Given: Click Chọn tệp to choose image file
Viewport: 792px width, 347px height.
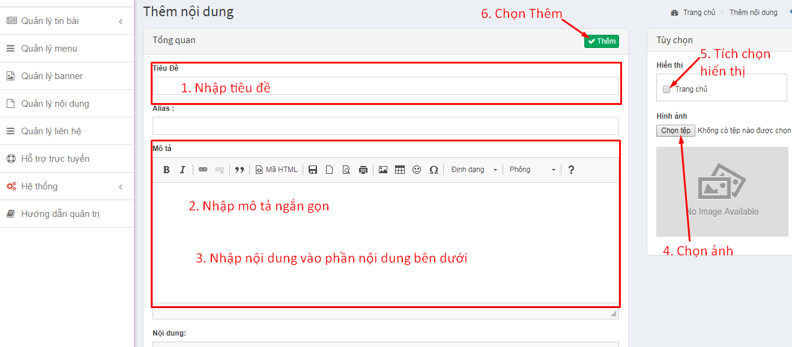Looking at the screenshot, I should pyautogui.click(x=676, y=131).
